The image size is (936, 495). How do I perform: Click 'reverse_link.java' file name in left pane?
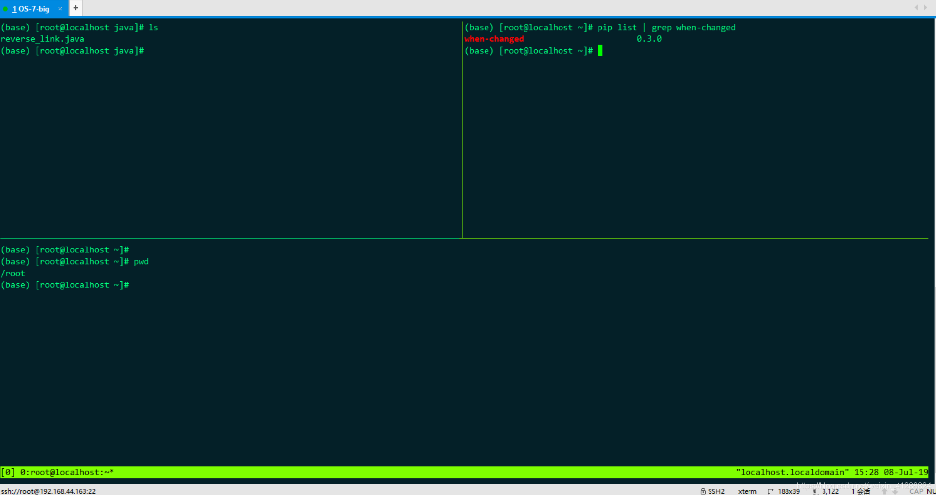(42, 39)
